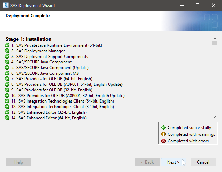Click green check icon beside SAS Deployment Manager
The image size is (222, 172).
pos(7,51)
